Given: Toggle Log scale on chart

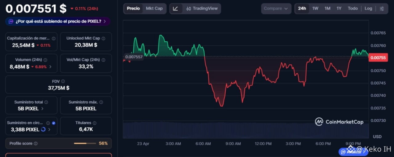Looking at the screenshot, I should [368, 9].
